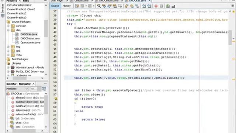Expand the conexion package
This screenshot has height=133, width=236.
pos(8,26)
